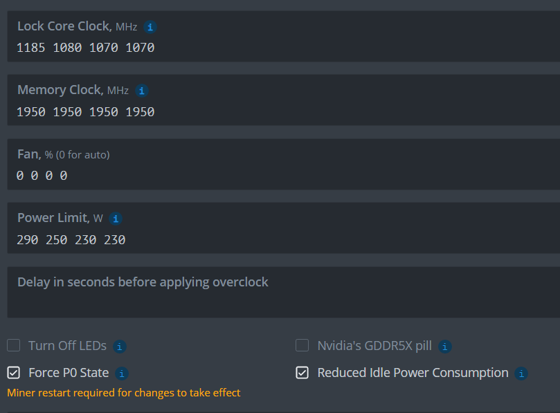Disable the Force P0 State checkbox
Screen dimensions: 560x413
click(x=13, y=372)
